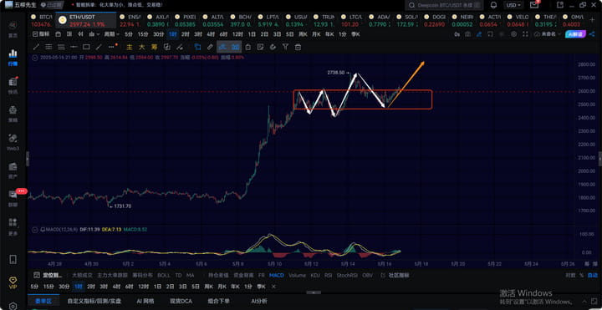
Task: Enable the BOLL indicator
Action: pos(164,275)
